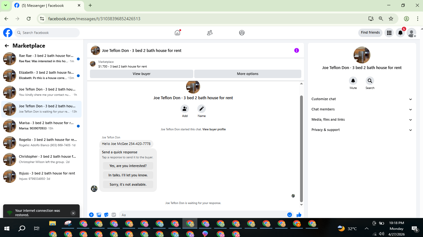
Task: Add people to the chat
Action: pos(185,109)
